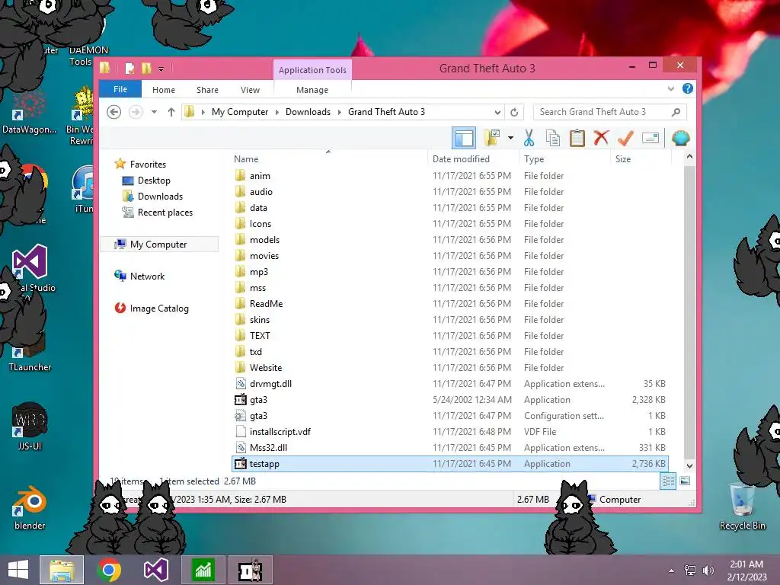Open Recent places in the navigation pane
780x585 pixels.
click(x=165, y=213)
